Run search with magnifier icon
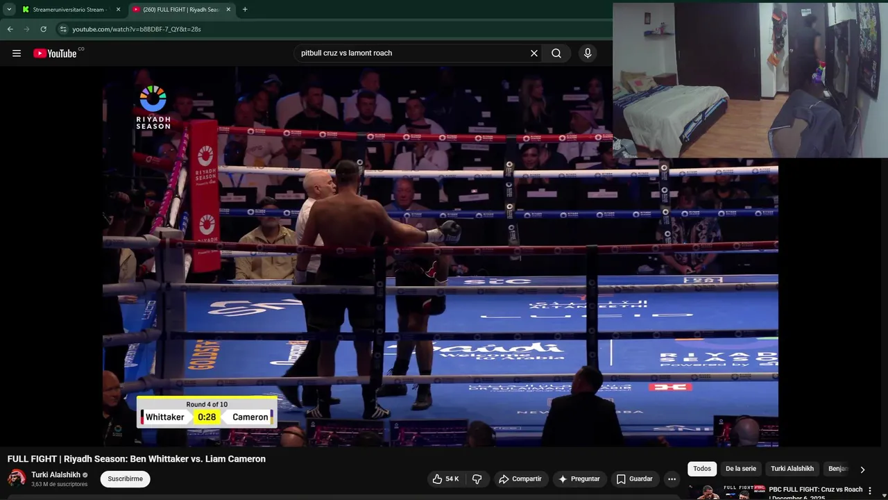Image resolution: width=888 pixels, height=500 pixels. pos(556,53)
